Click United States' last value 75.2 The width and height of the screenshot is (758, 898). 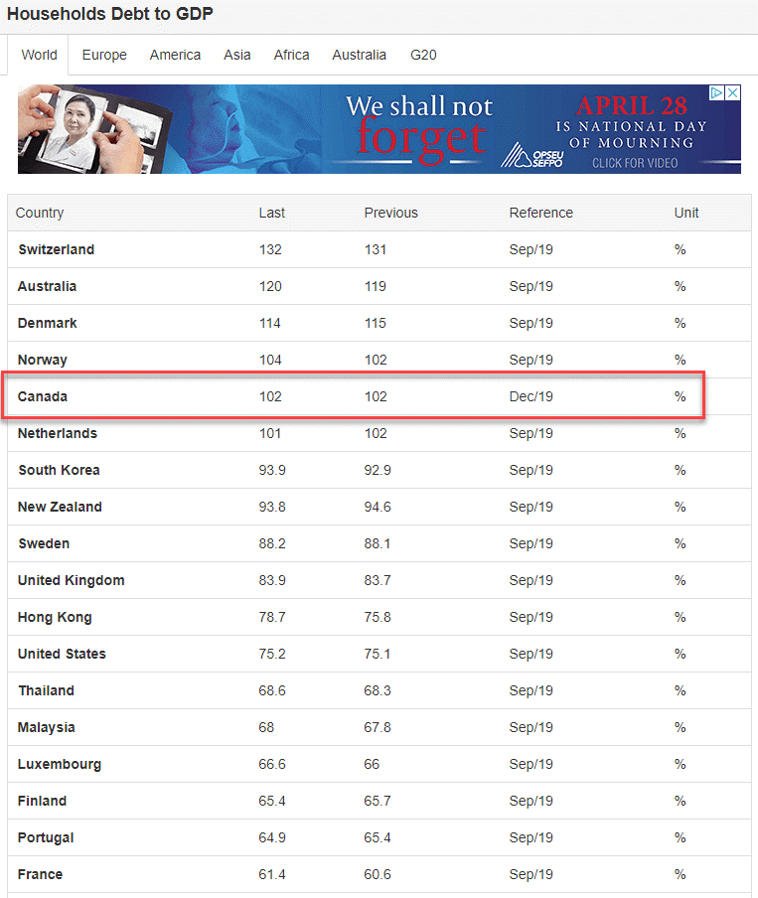[272, 654]
